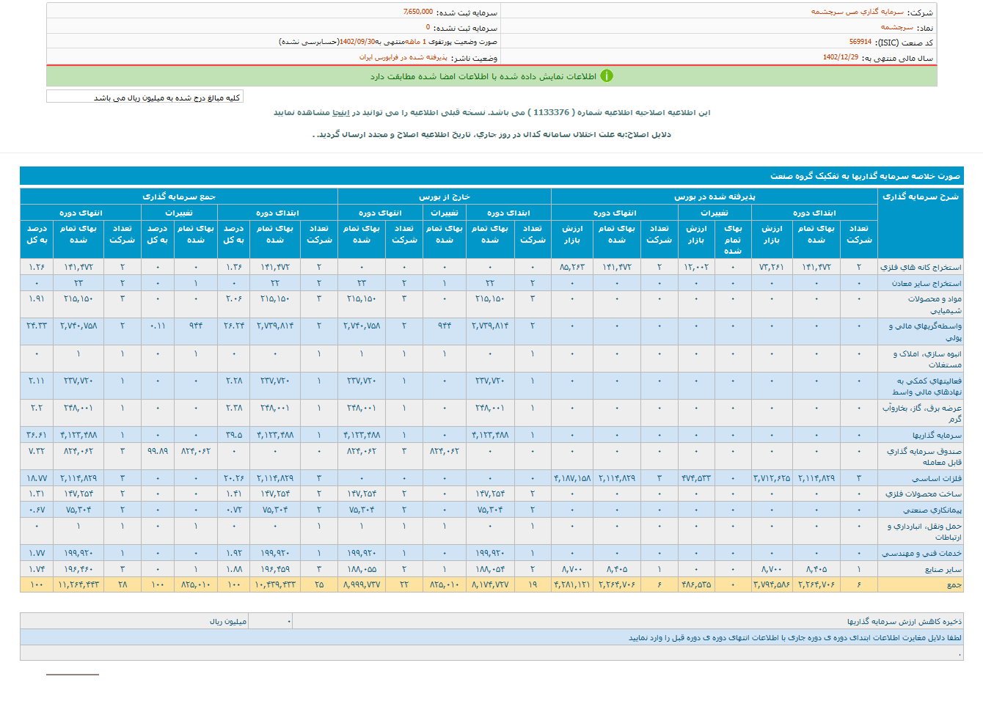Select row label 'فعالیتهای کمکی به نهادهای مالی واسط'
Screen dimensions: 983x704
click(x=927, y=386)
